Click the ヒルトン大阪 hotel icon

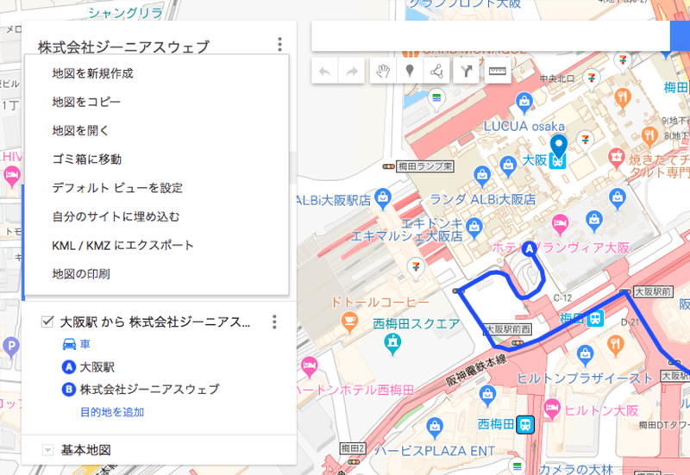[x=552, y=409]
